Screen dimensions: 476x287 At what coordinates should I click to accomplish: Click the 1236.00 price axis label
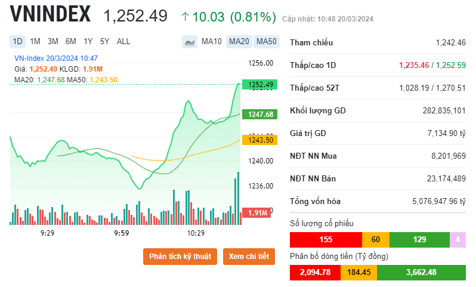click(x=261, y=186)
